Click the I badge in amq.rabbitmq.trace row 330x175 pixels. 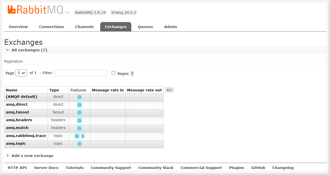point(83,136)
